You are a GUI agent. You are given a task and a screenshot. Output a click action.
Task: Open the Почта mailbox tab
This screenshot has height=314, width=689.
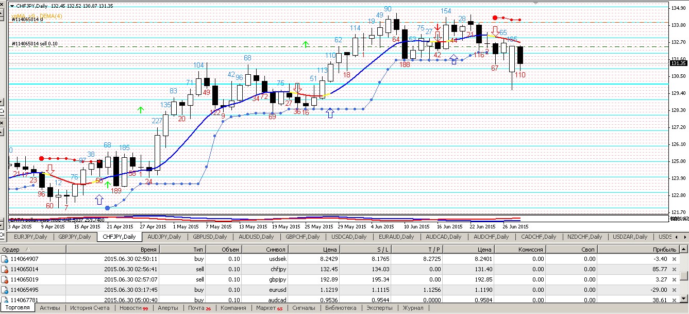199,308
